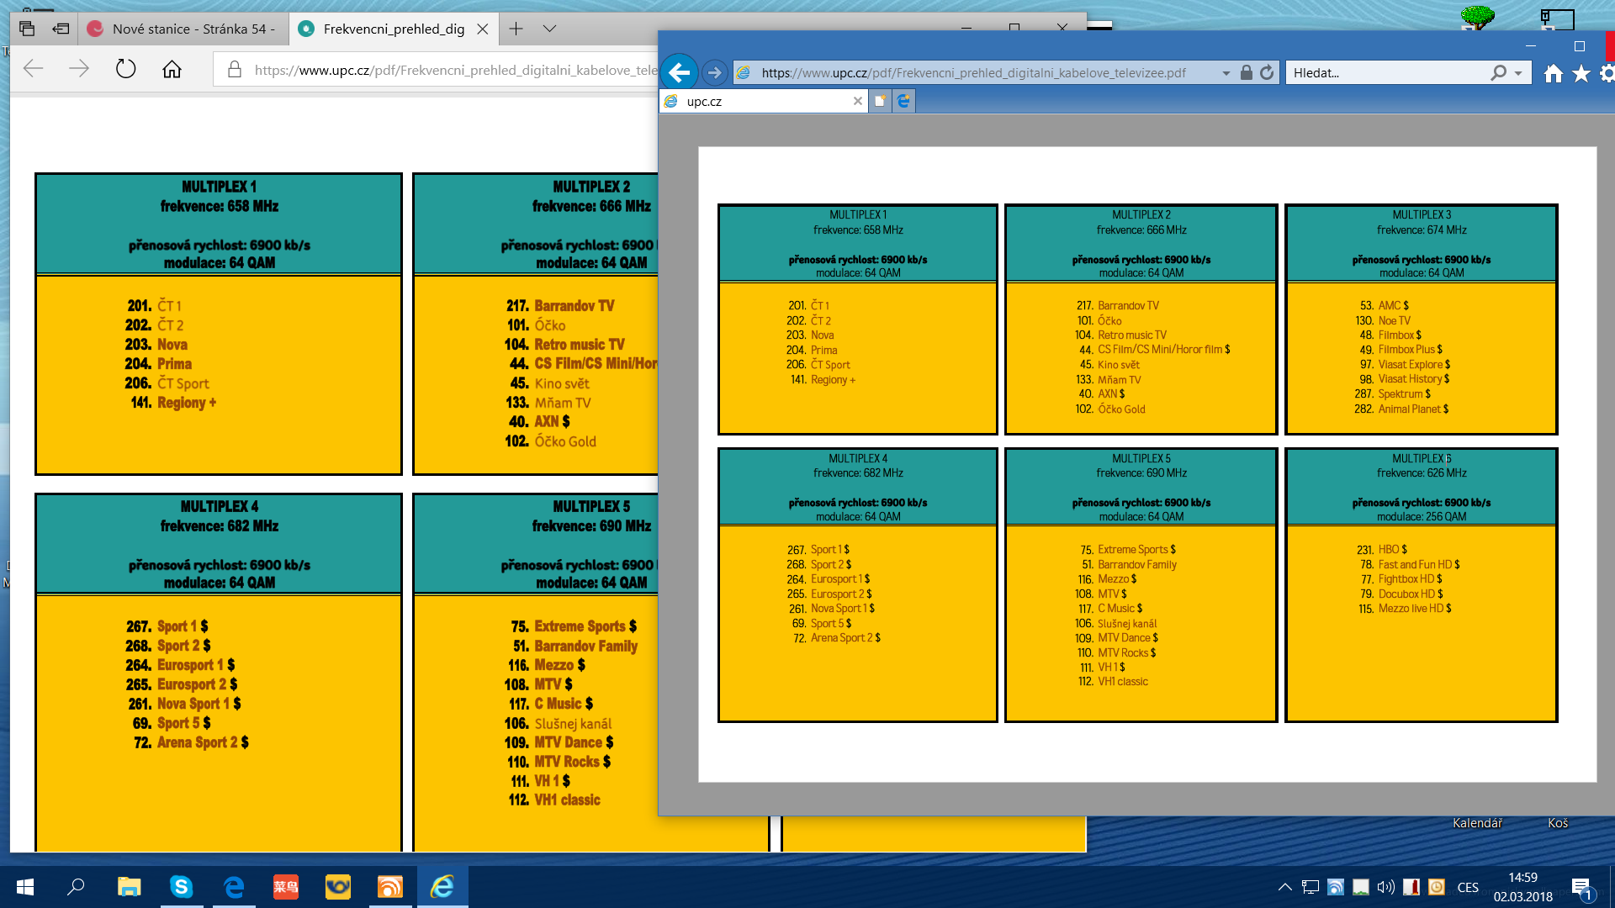Screen dimensions: 1615x908
Task: Expand IE address bar dropdown arrow
Action: pos(1226,73)
